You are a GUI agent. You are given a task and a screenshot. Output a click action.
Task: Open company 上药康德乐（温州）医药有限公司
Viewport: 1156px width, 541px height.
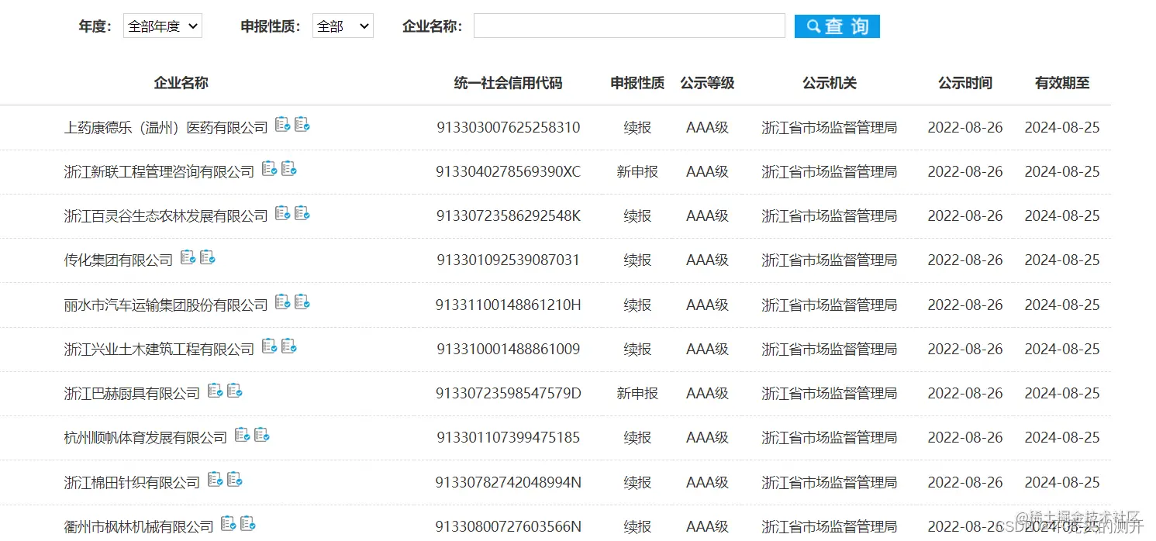(x=166, y=128)
